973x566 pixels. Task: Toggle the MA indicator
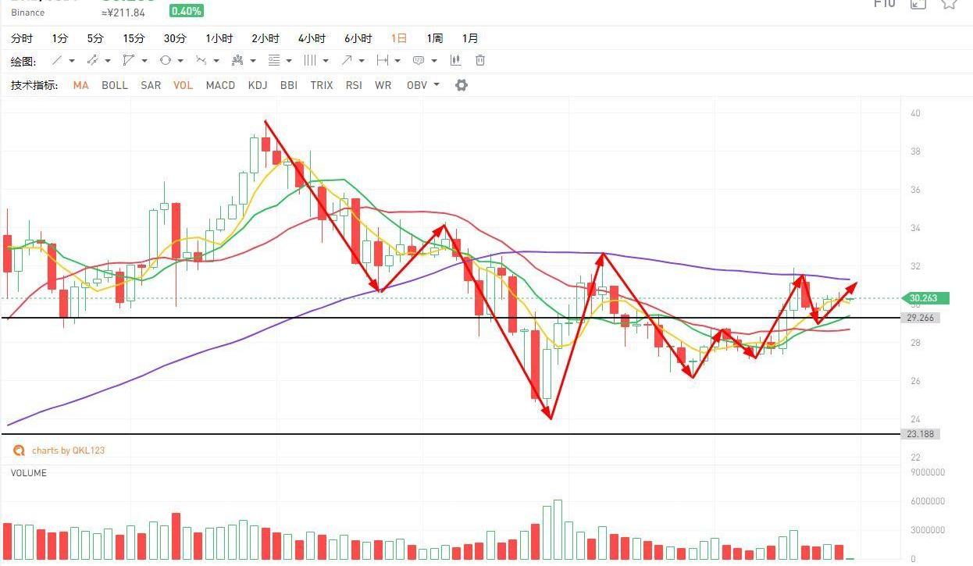[80, 85]
